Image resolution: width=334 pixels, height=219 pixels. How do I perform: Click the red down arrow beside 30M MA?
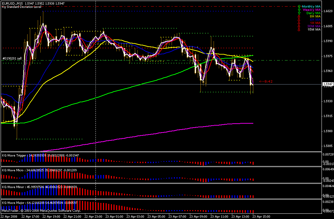(x=299, y=26)
